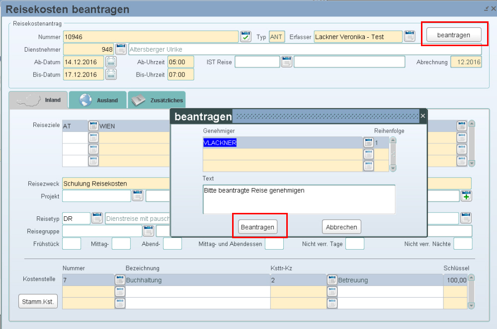Click the Mittag- und Abendessen field
The image size is (497, 329).
tap(274, 244)
